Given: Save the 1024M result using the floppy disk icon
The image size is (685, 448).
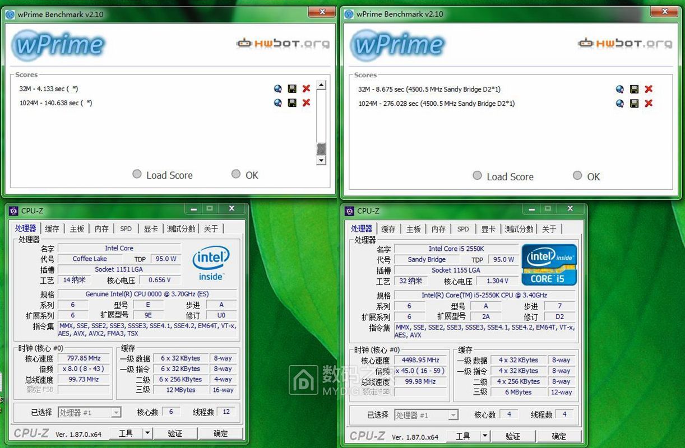Looking at the screenshot, I should 291,103.
